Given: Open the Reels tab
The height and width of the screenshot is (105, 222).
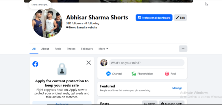Looking at the screenshot, I should coord(58,49).
